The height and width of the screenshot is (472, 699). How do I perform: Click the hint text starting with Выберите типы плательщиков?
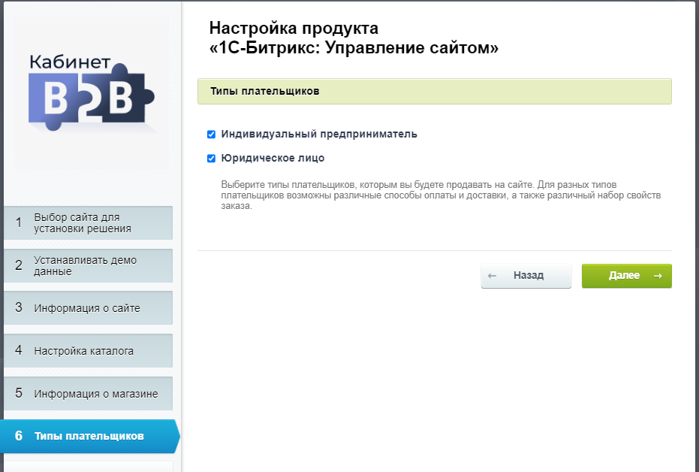coord(441,195)
